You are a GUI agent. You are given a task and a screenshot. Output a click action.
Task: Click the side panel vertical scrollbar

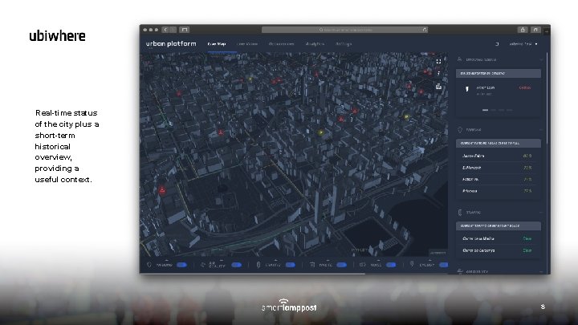coord(547,99)
